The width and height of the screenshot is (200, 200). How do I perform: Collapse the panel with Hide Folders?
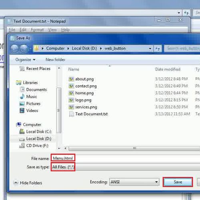(x=28, y=183)
